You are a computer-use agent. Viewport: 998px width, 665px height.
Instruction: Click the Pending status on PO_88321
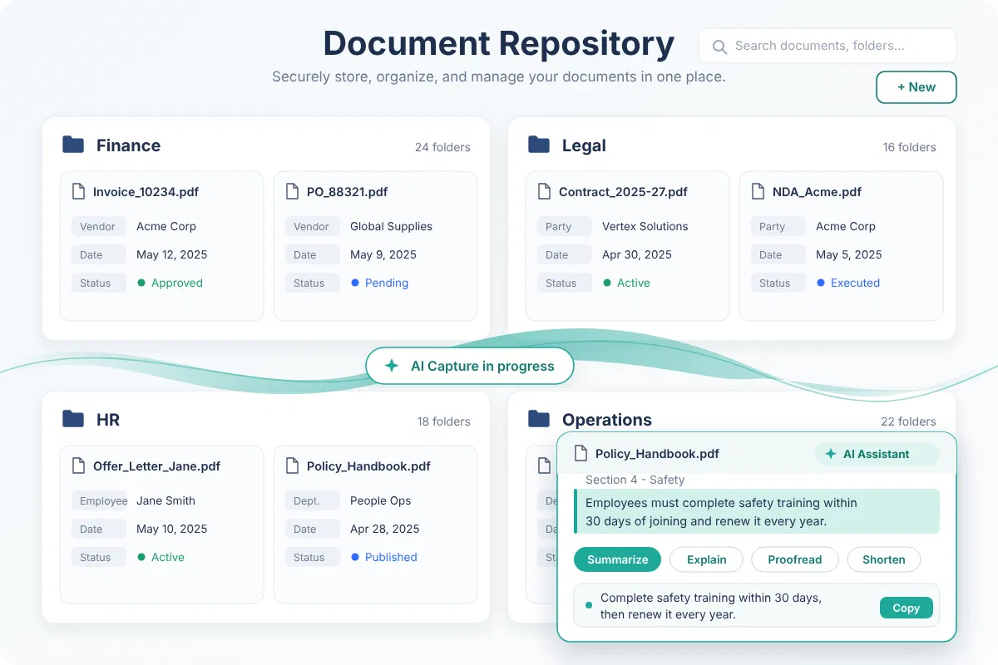[x=380, y=283]
